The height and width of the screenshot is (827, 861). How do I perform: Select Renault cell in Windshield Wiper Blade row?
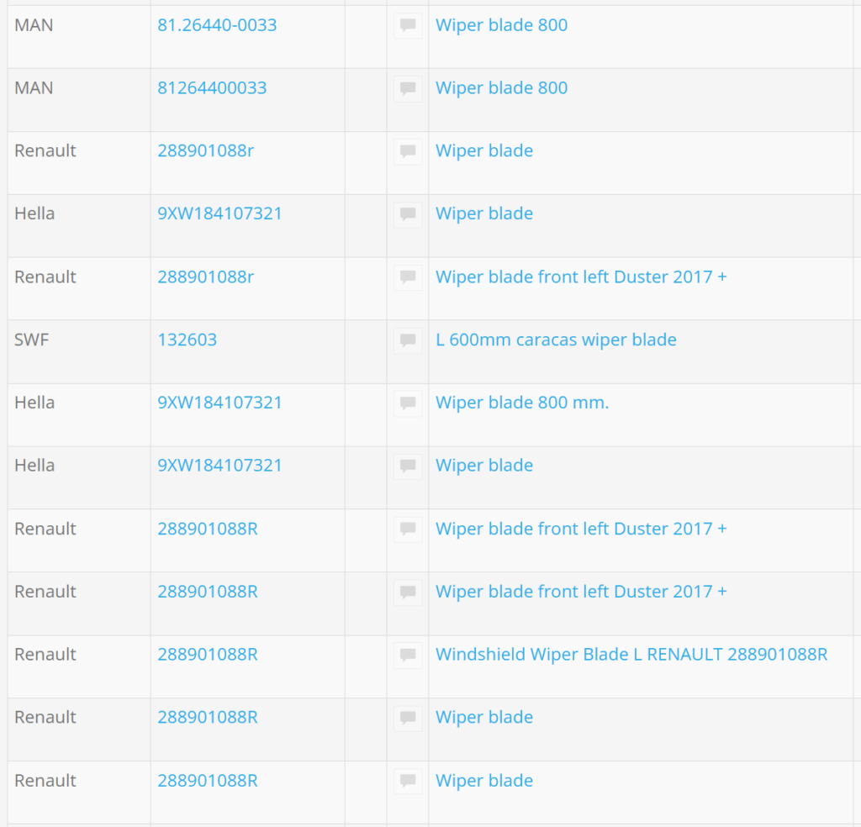78,666
